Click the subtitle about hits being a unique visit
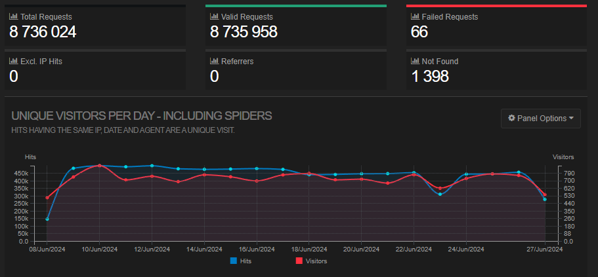This screenshot has width=598, height=277. [x=123, y=130]
